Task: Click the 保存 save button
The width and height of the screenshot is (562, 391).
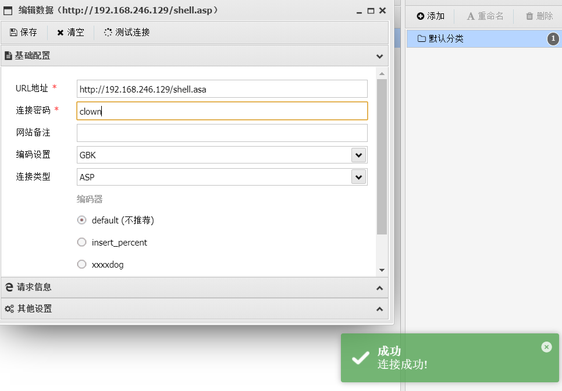Action: [24, 32]
